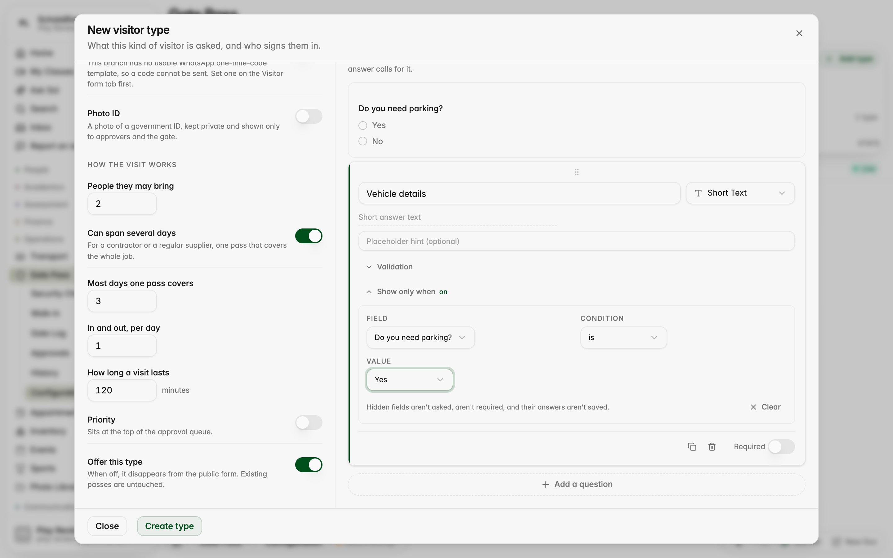The height and width of the screenshot is (558, 893).
Task: Close the New visitor type dialog with X
Action: [799, 33]
